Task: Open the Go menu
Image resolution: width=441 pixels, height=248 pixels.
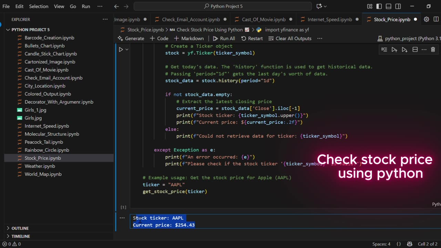Action: pyautogui.click(x=73, y=6)
